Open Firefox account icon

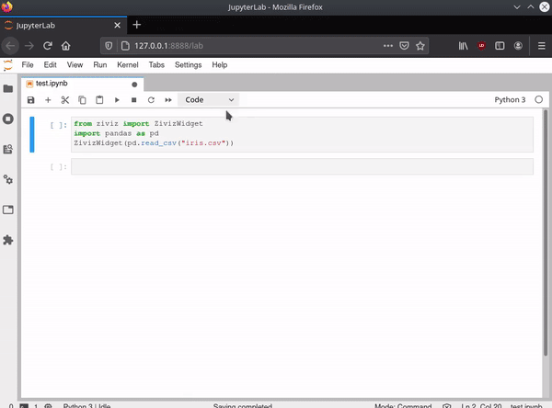518,46
